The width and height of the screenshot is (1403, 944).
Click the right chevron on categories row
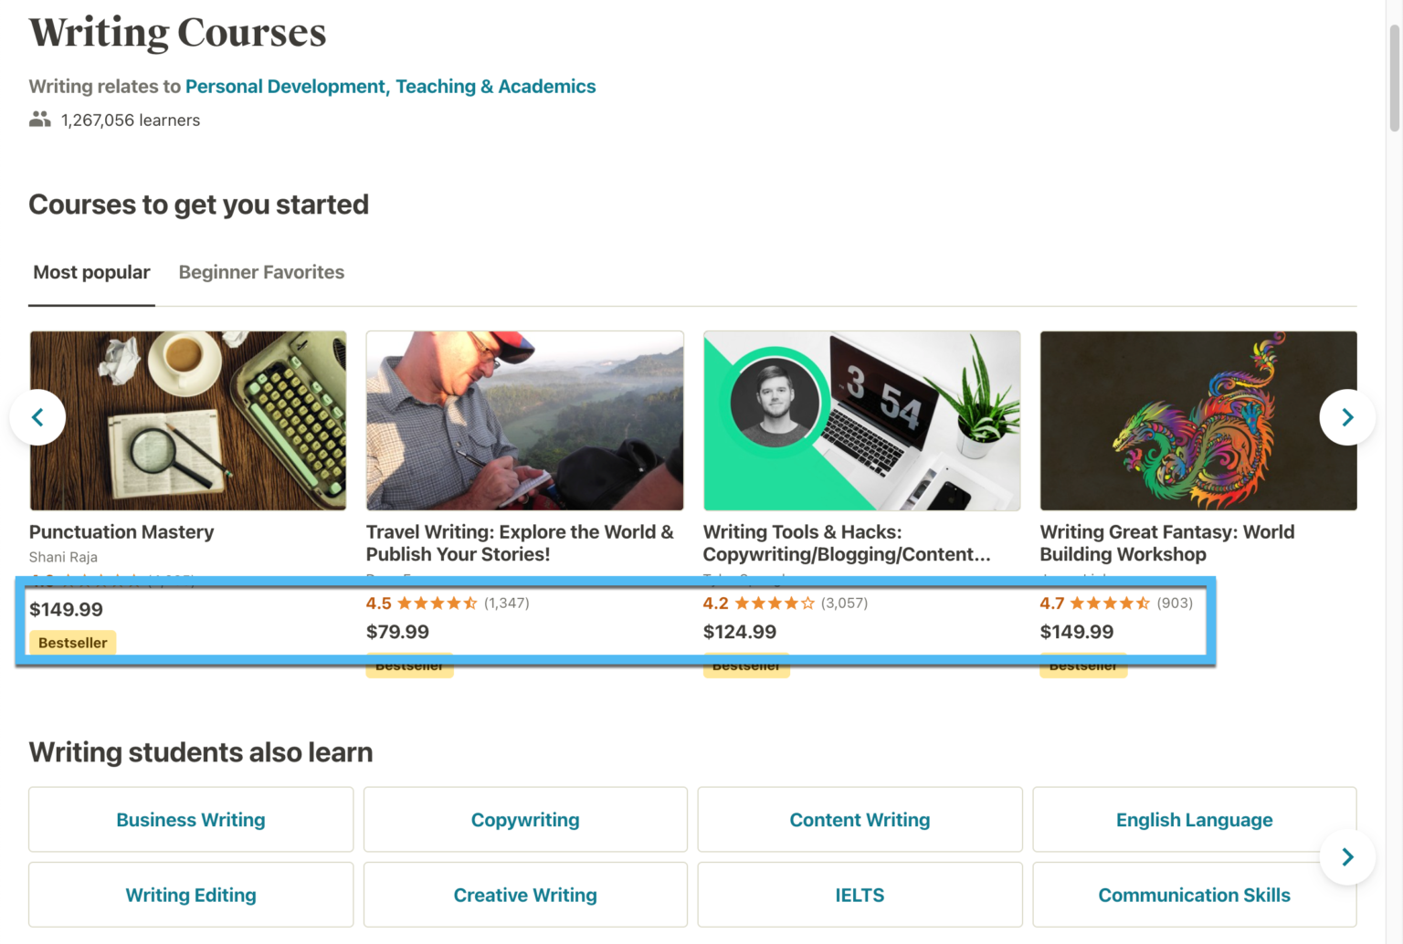[1346, 856]
